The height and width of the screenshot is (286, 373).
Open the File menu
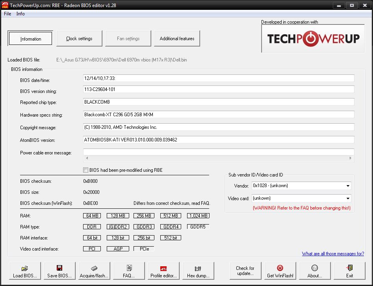coord(7,13)
